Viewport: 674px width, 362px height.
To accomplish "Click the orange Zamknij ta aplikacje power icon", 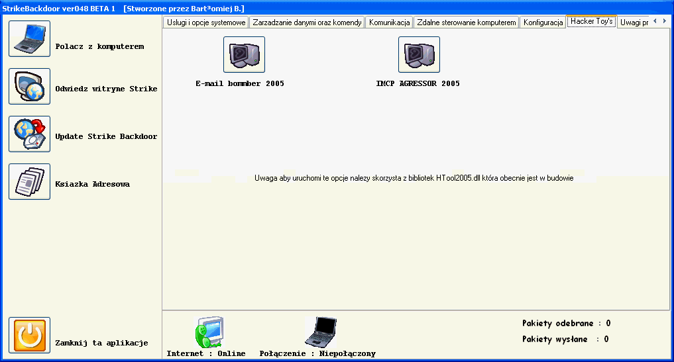I will pyautogui.click(x=29, y=335).
